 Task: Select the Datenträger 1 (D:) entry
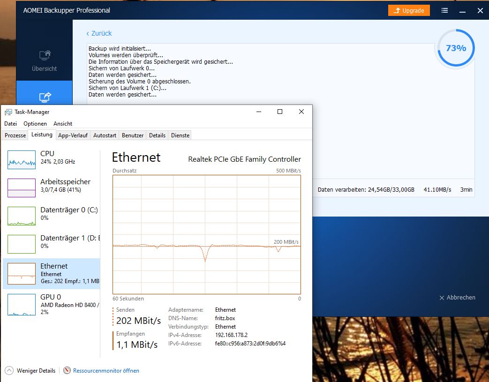coord(52,244)
